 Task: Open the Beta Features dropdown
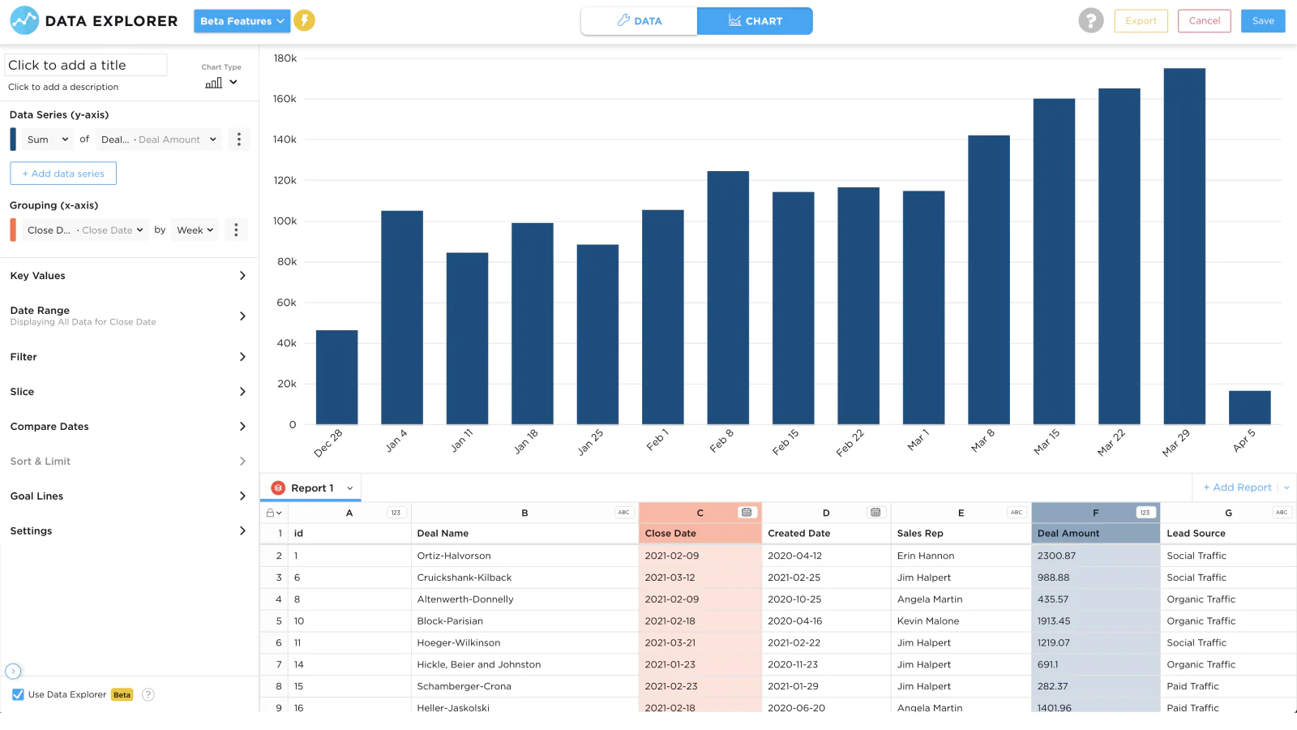click(x=242, y=21)
